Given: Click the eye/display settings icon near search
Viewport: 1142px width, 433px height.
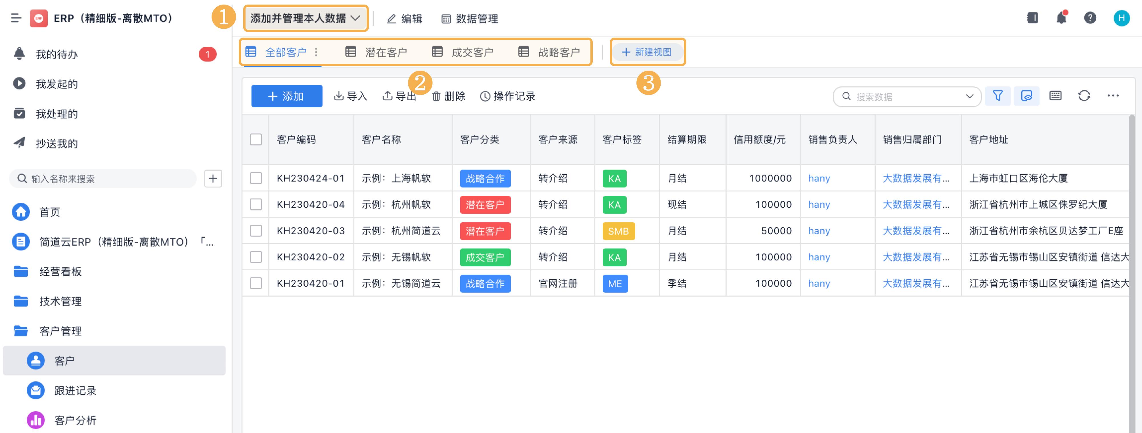Looking at the screenshot, I should pos(1027,95).
